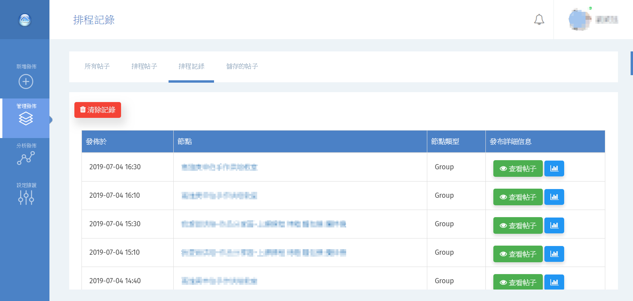Switch to the 排程帖子 tab
This screenshot has height=301, width=633.
pyautogui.click(x=144, y=66)
